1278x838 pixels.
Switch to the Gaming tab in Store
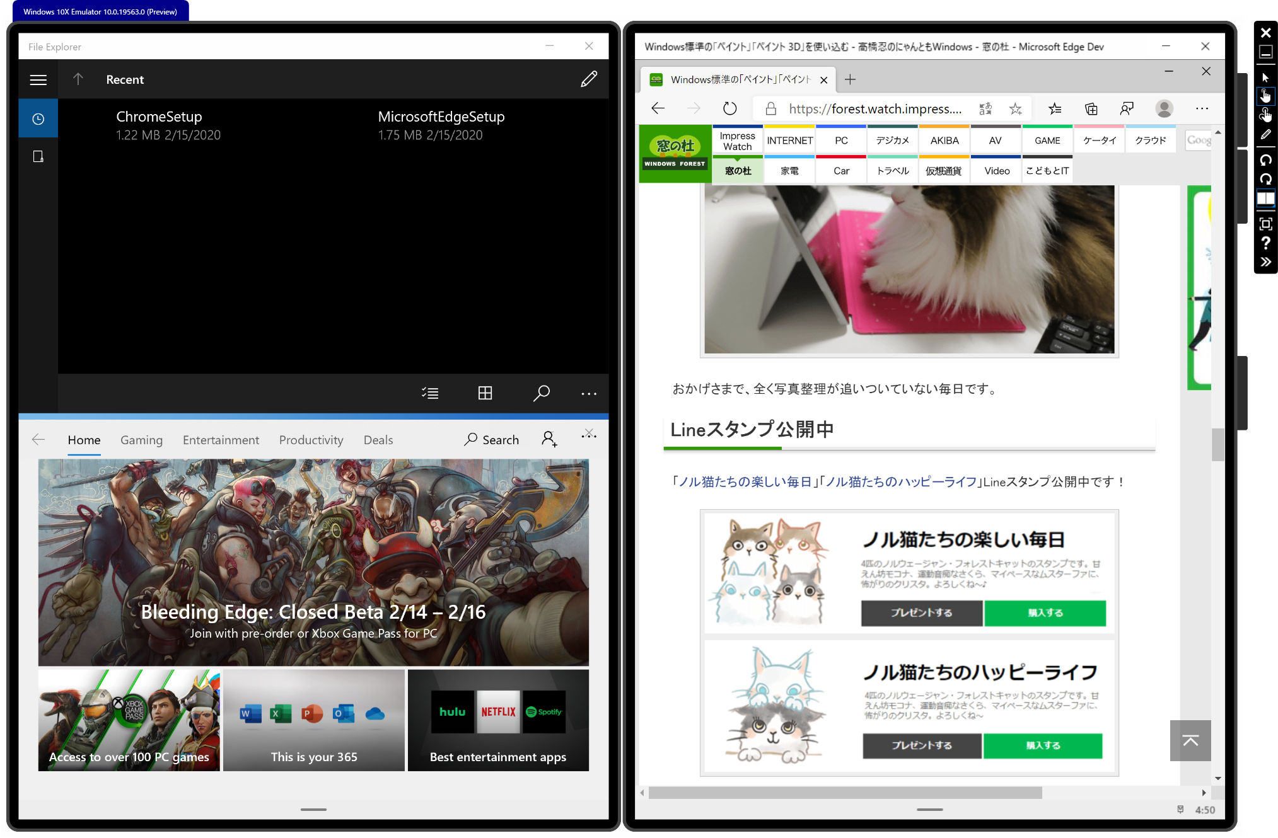coord(141,440)
